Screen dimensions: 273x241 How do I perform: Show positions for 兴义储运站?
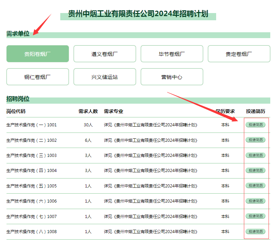pos(104,77)
